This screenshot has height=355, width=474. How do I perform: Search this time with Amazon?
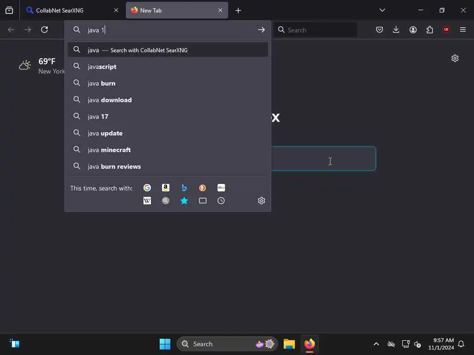click(x=165, y=188)
